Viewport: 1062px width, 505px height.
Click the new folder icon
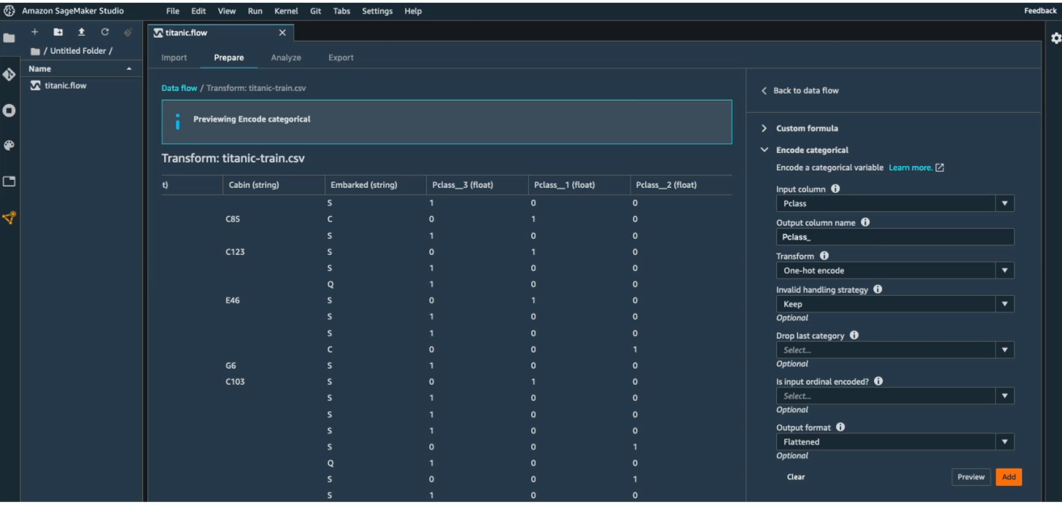(58, 32)
